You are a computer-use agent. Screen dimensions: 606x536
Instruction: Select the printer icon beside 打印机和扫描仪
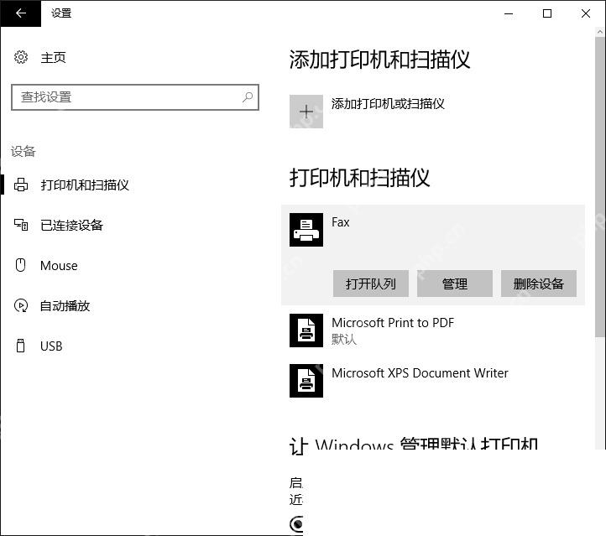pos(21,185)
